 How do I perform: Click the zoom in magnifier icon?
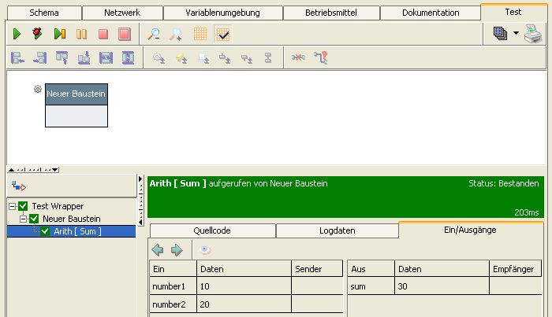click(x=154, y=34)
